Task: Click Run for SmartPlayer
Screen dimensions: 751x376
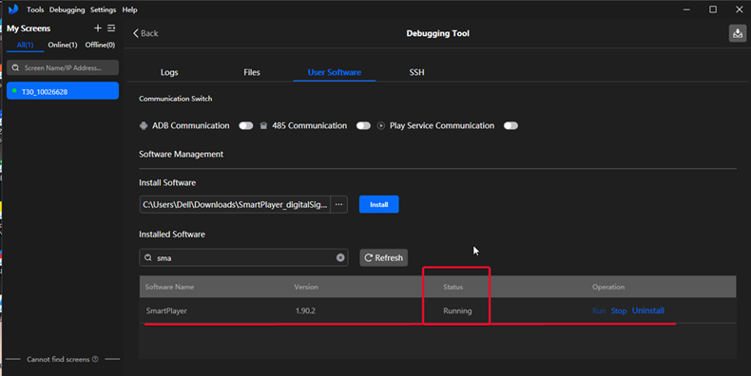Action: (599, 310)
